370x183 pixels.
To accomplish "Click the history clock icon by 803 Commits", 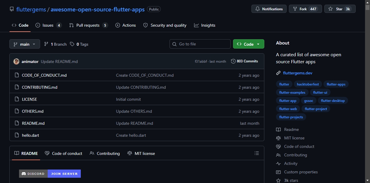I will point(233,61).
